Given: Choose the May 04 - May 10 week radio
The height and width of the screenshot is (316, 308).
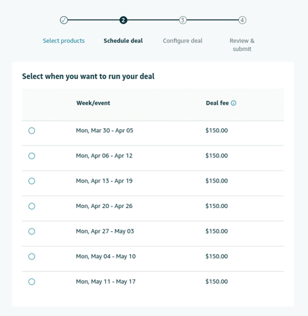Looking at the screenshot, I should (x=32, y=257).
